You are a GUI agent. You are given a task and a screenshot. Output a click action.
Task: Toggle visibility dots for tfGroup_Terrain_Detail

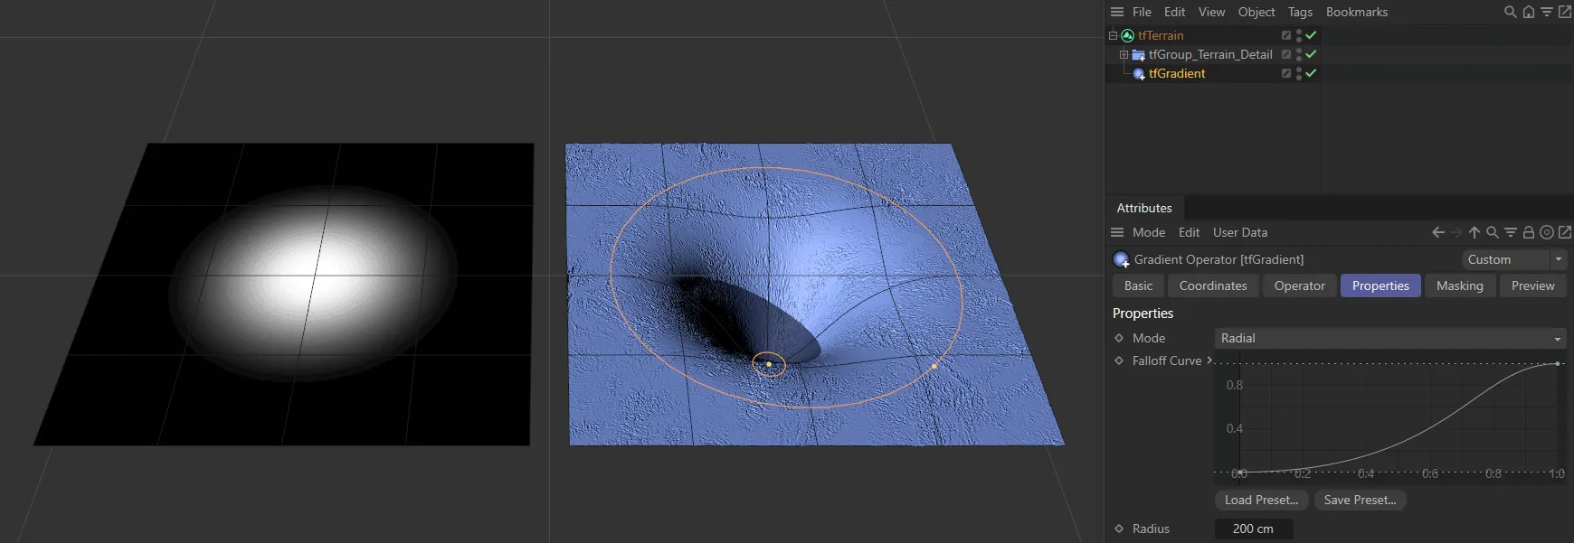(1299, 54)
